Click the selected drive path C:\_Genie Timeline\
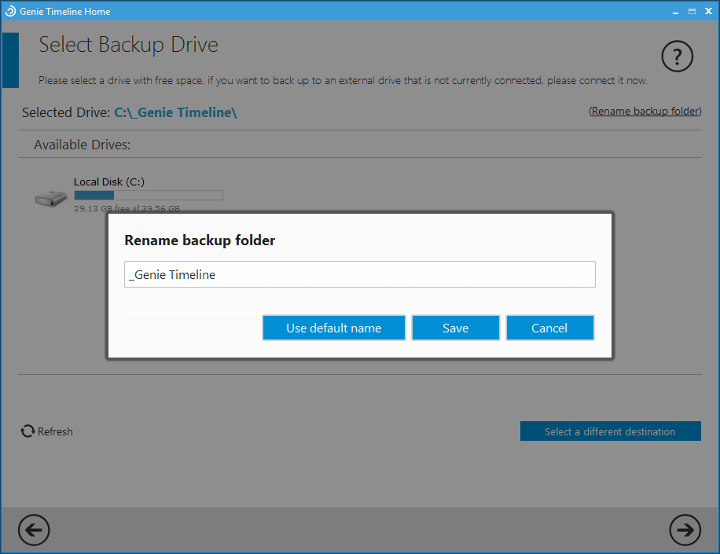720x554 pixels. (x=175, y=112)
